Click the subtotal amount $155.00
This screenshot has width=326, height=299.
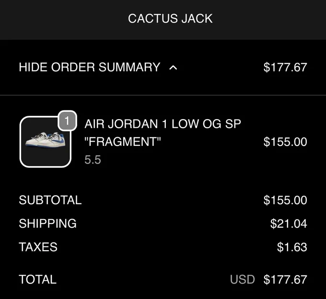pos(285,200)
